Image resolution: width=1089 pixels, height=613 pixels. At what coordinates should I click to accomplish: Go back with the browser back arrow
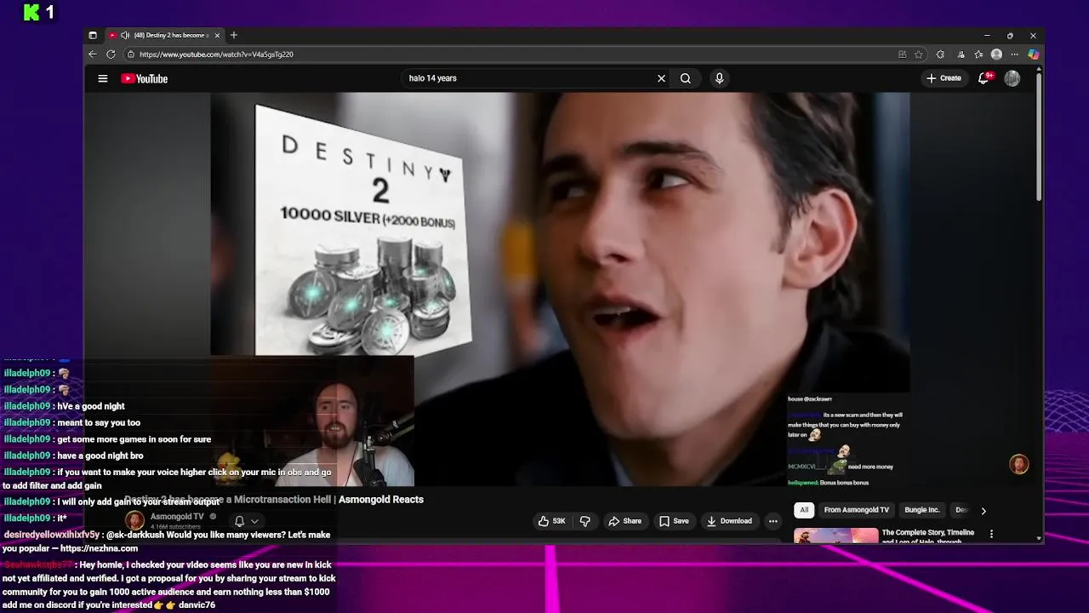[x=93, y=54]
